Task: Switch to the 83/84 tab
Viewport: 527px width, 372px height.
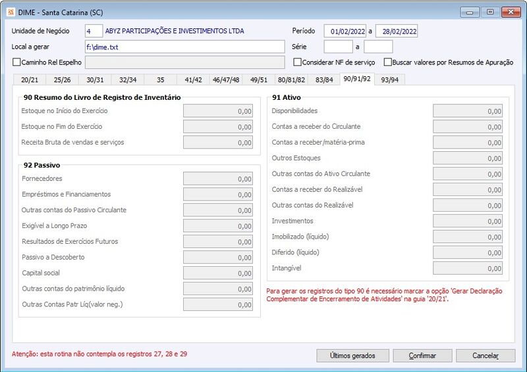Action: pos(324,80)
